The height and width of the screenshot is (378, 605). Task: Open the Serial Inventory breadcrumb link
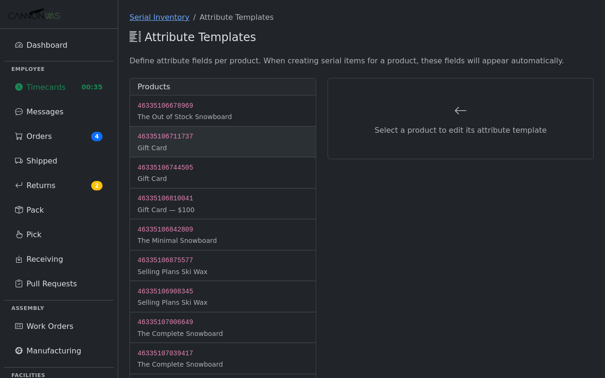pyautogui.click(x=159, y=17)
